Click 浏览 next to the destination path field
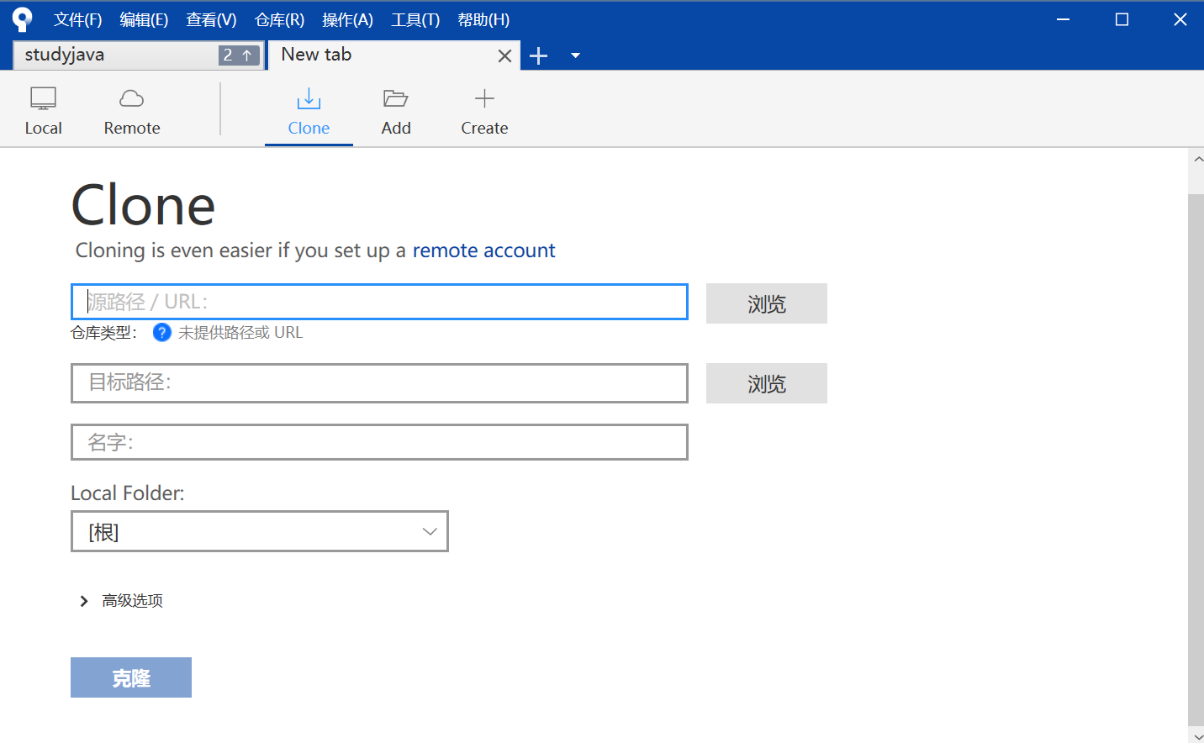Screen dimensions: 1204x743 pyautogui.click(x=767, y=383)
